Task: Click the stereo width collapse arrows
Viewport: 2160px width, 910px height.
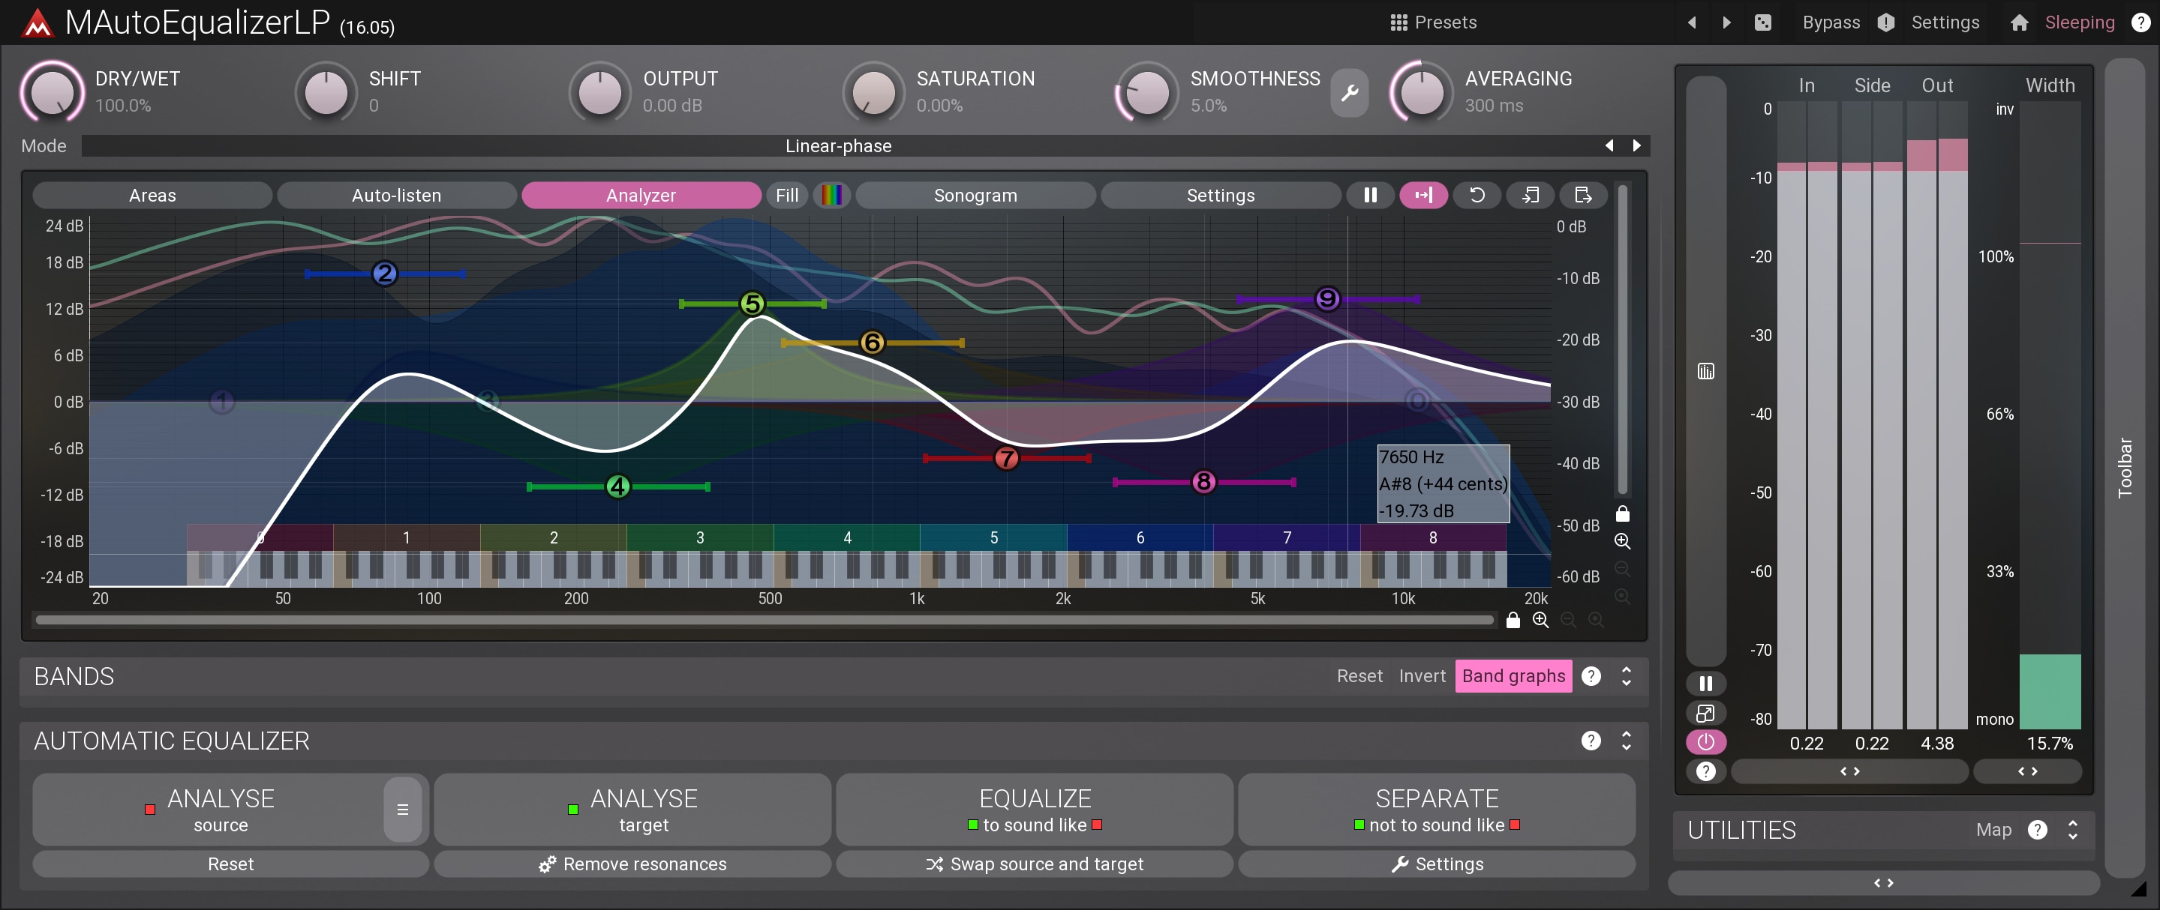Action: click(2027, 771)
